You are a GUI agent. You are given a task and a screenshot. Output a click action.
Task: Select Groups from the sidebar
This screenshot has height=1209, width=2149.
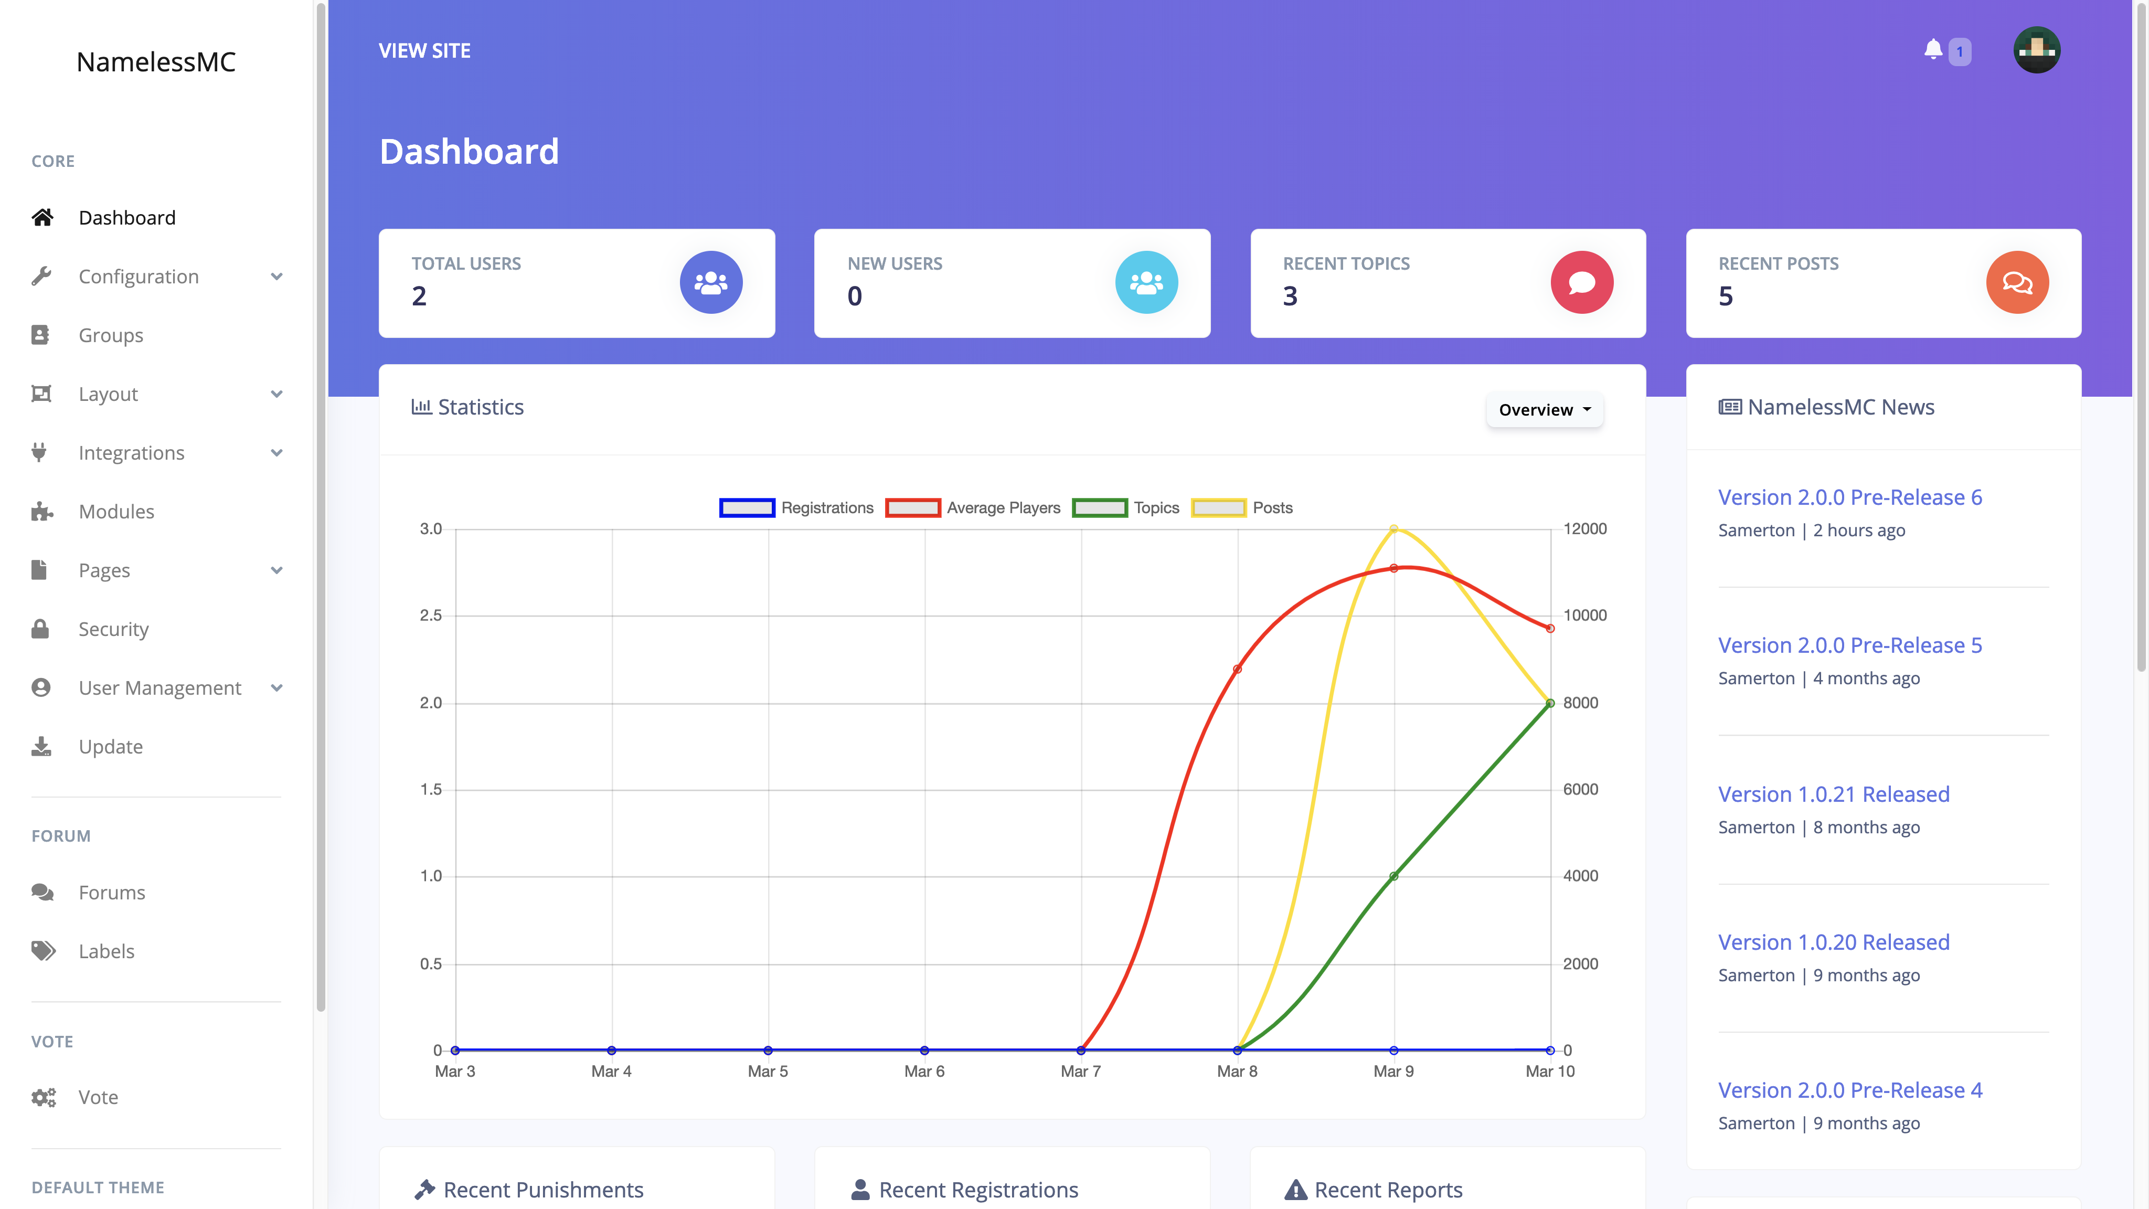[x=111, y=335]
